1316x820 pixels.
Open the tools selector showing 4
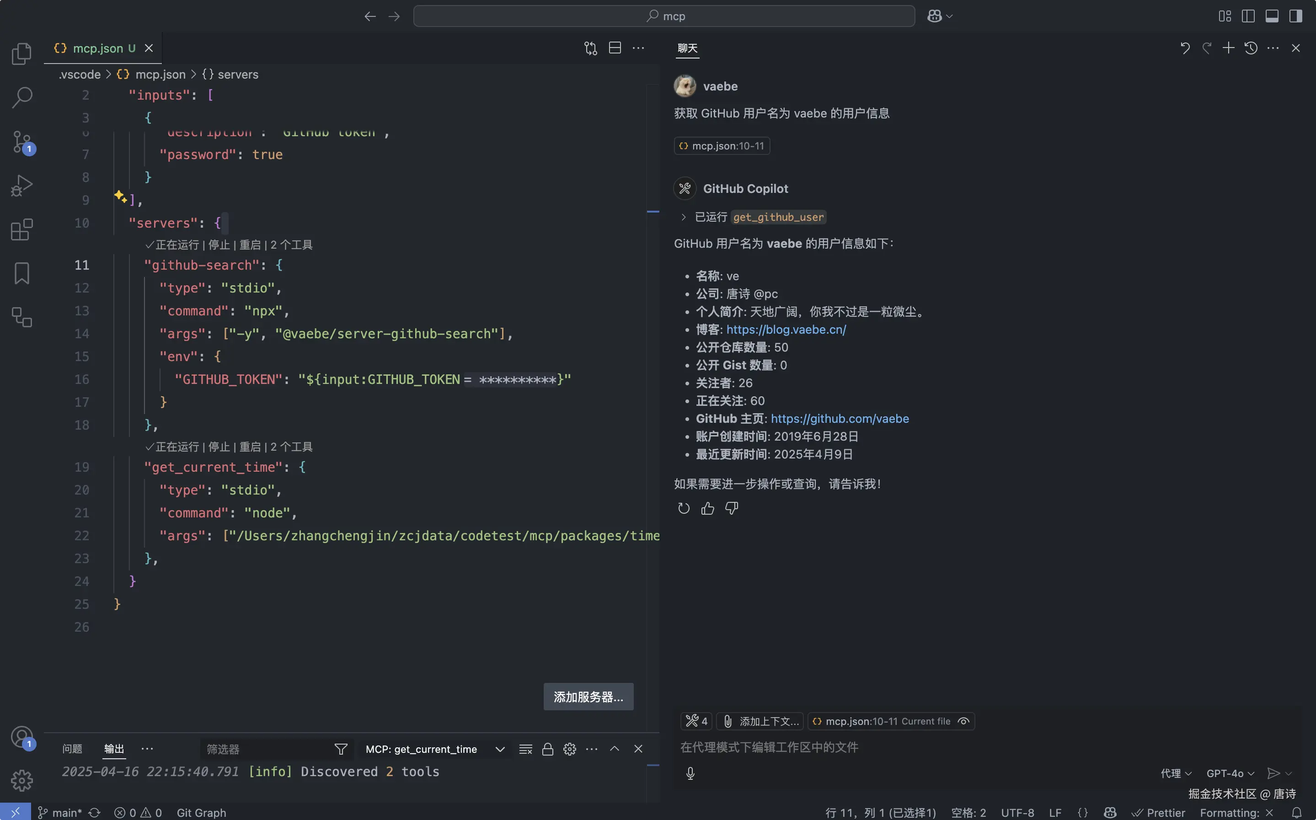pyautogui.click(x=696, y=721)
